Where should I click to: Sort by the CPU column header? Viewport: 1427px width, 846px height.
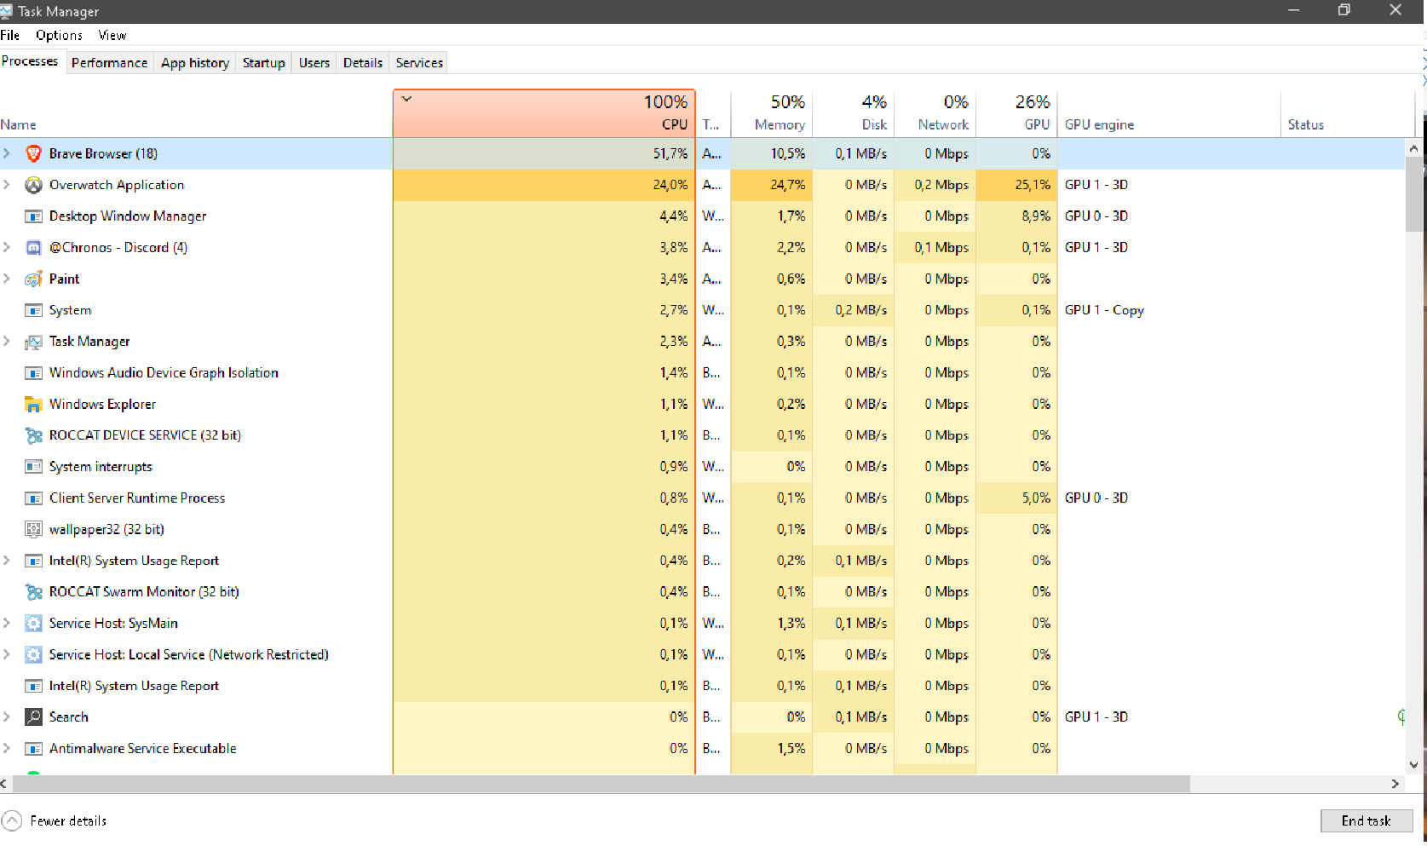[544, 113]
